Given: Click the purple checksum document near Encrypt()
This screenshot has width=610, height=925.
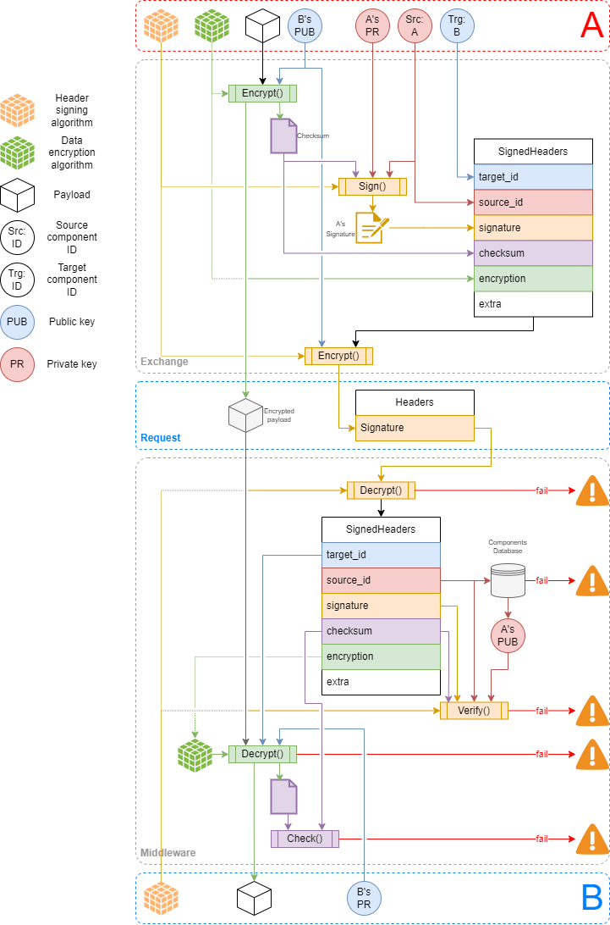Looking at the screenshot, I should point(283,136).
